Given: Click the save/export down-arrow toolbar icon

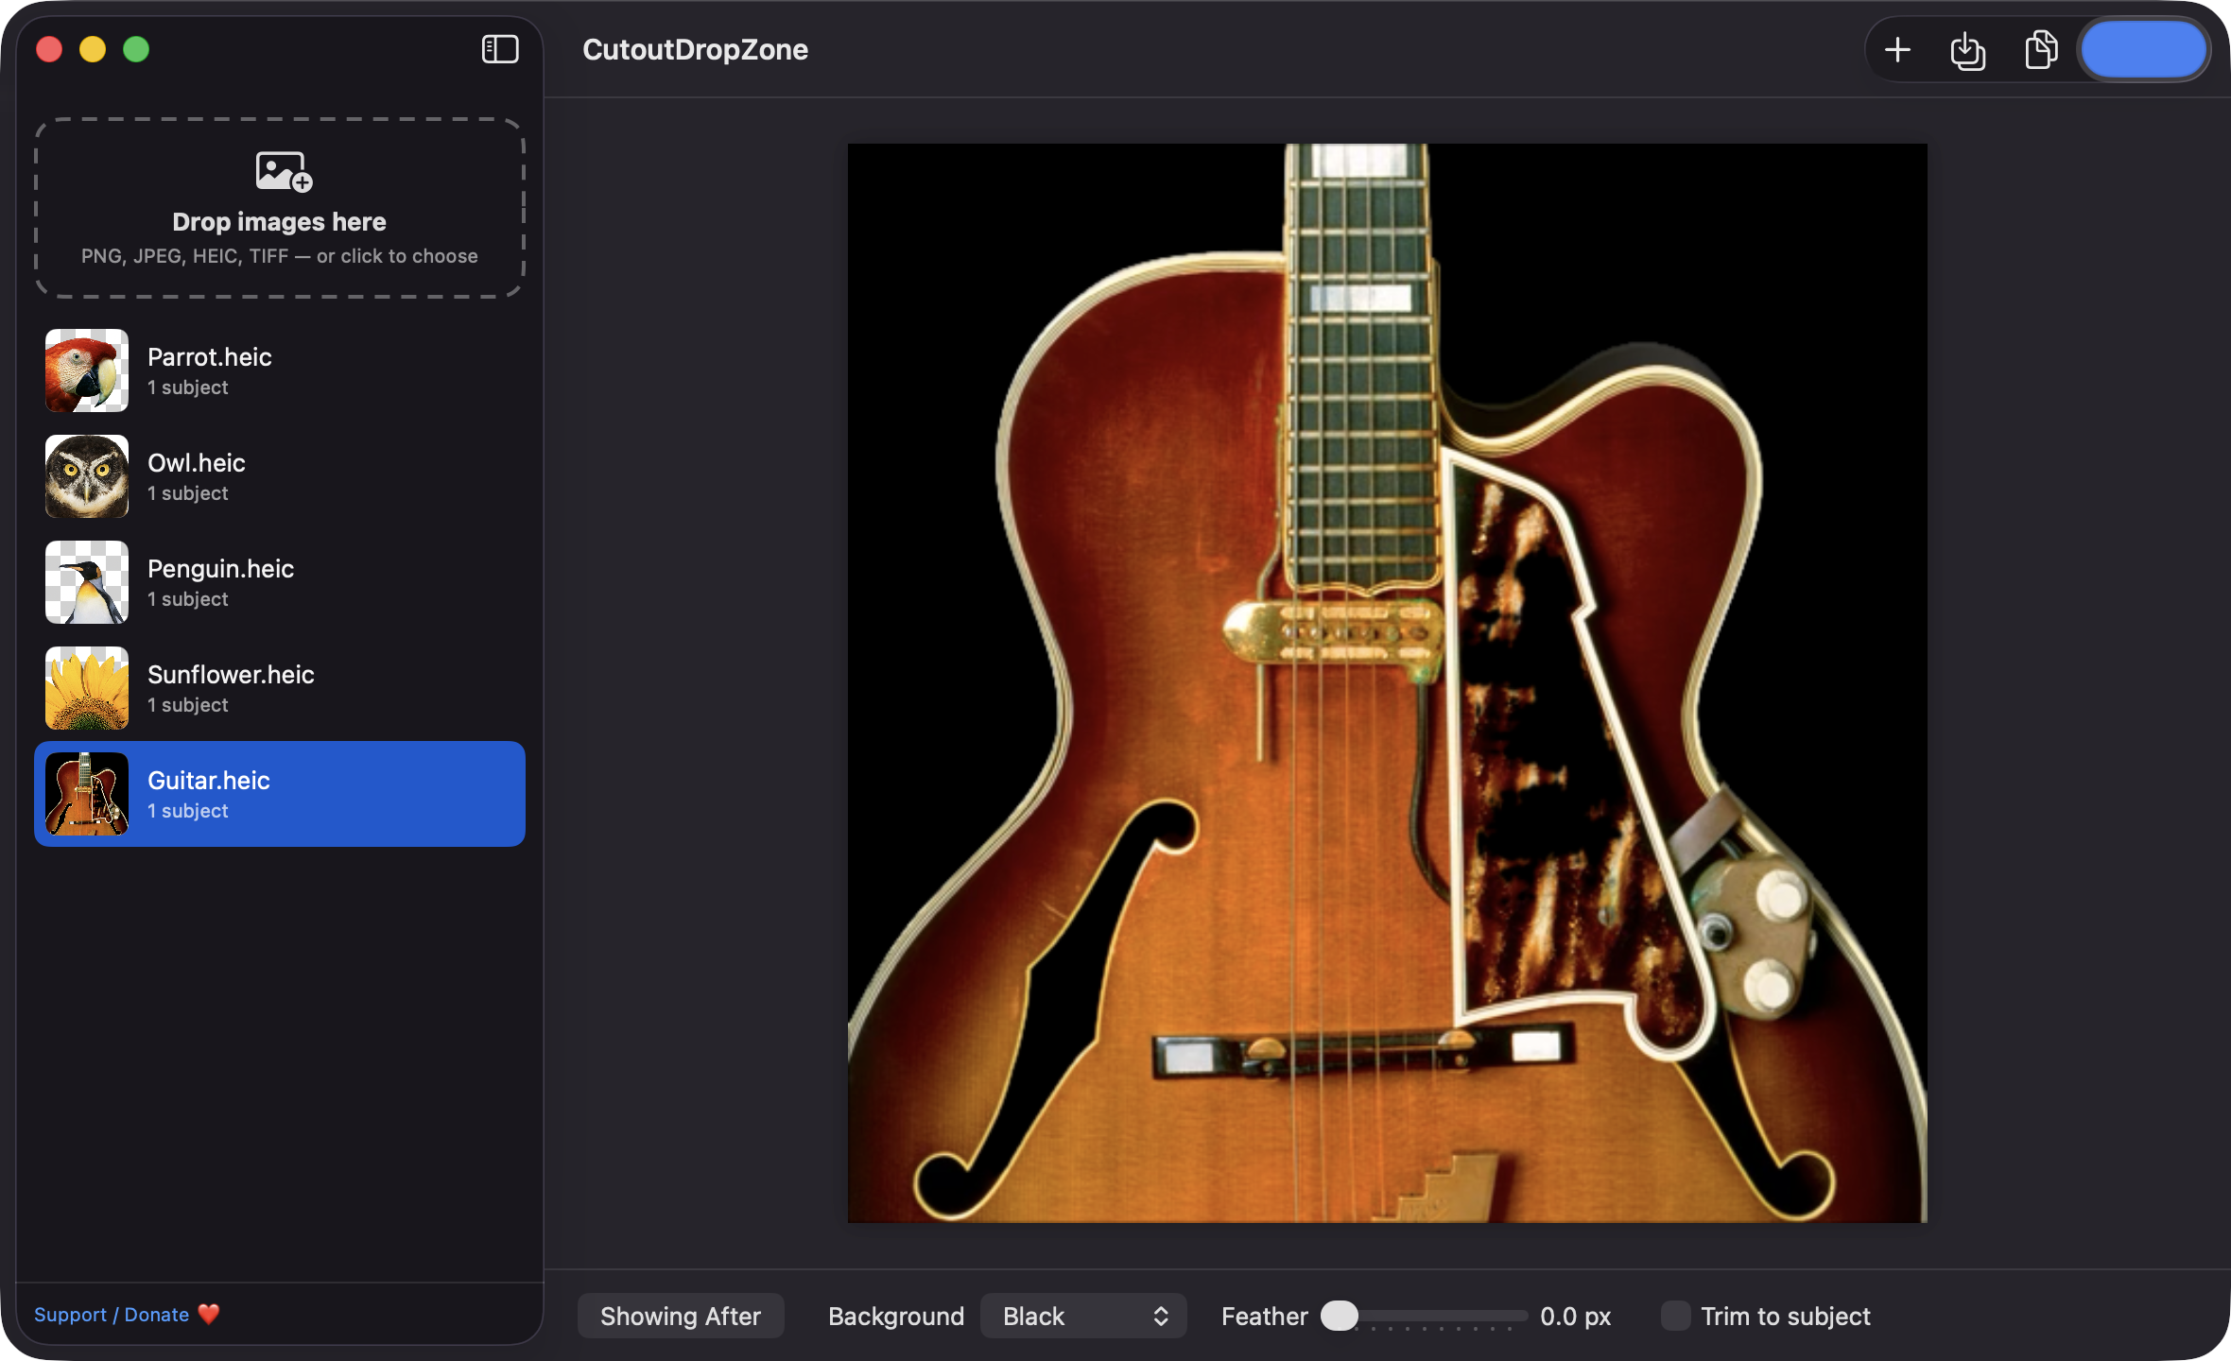Looking at the screenshot, I should (x=1968, y=50).
